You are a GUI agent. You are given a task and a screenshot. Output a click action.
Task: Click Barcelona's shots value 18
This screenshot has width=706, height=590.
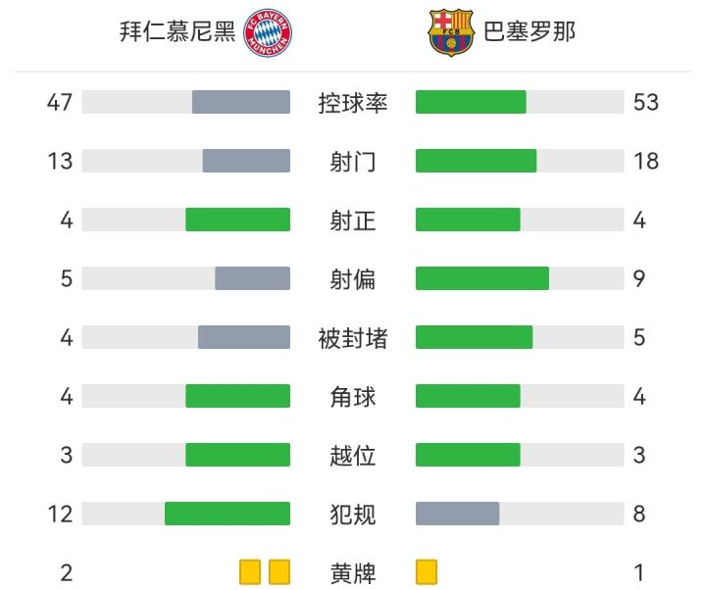click(645, 161)
